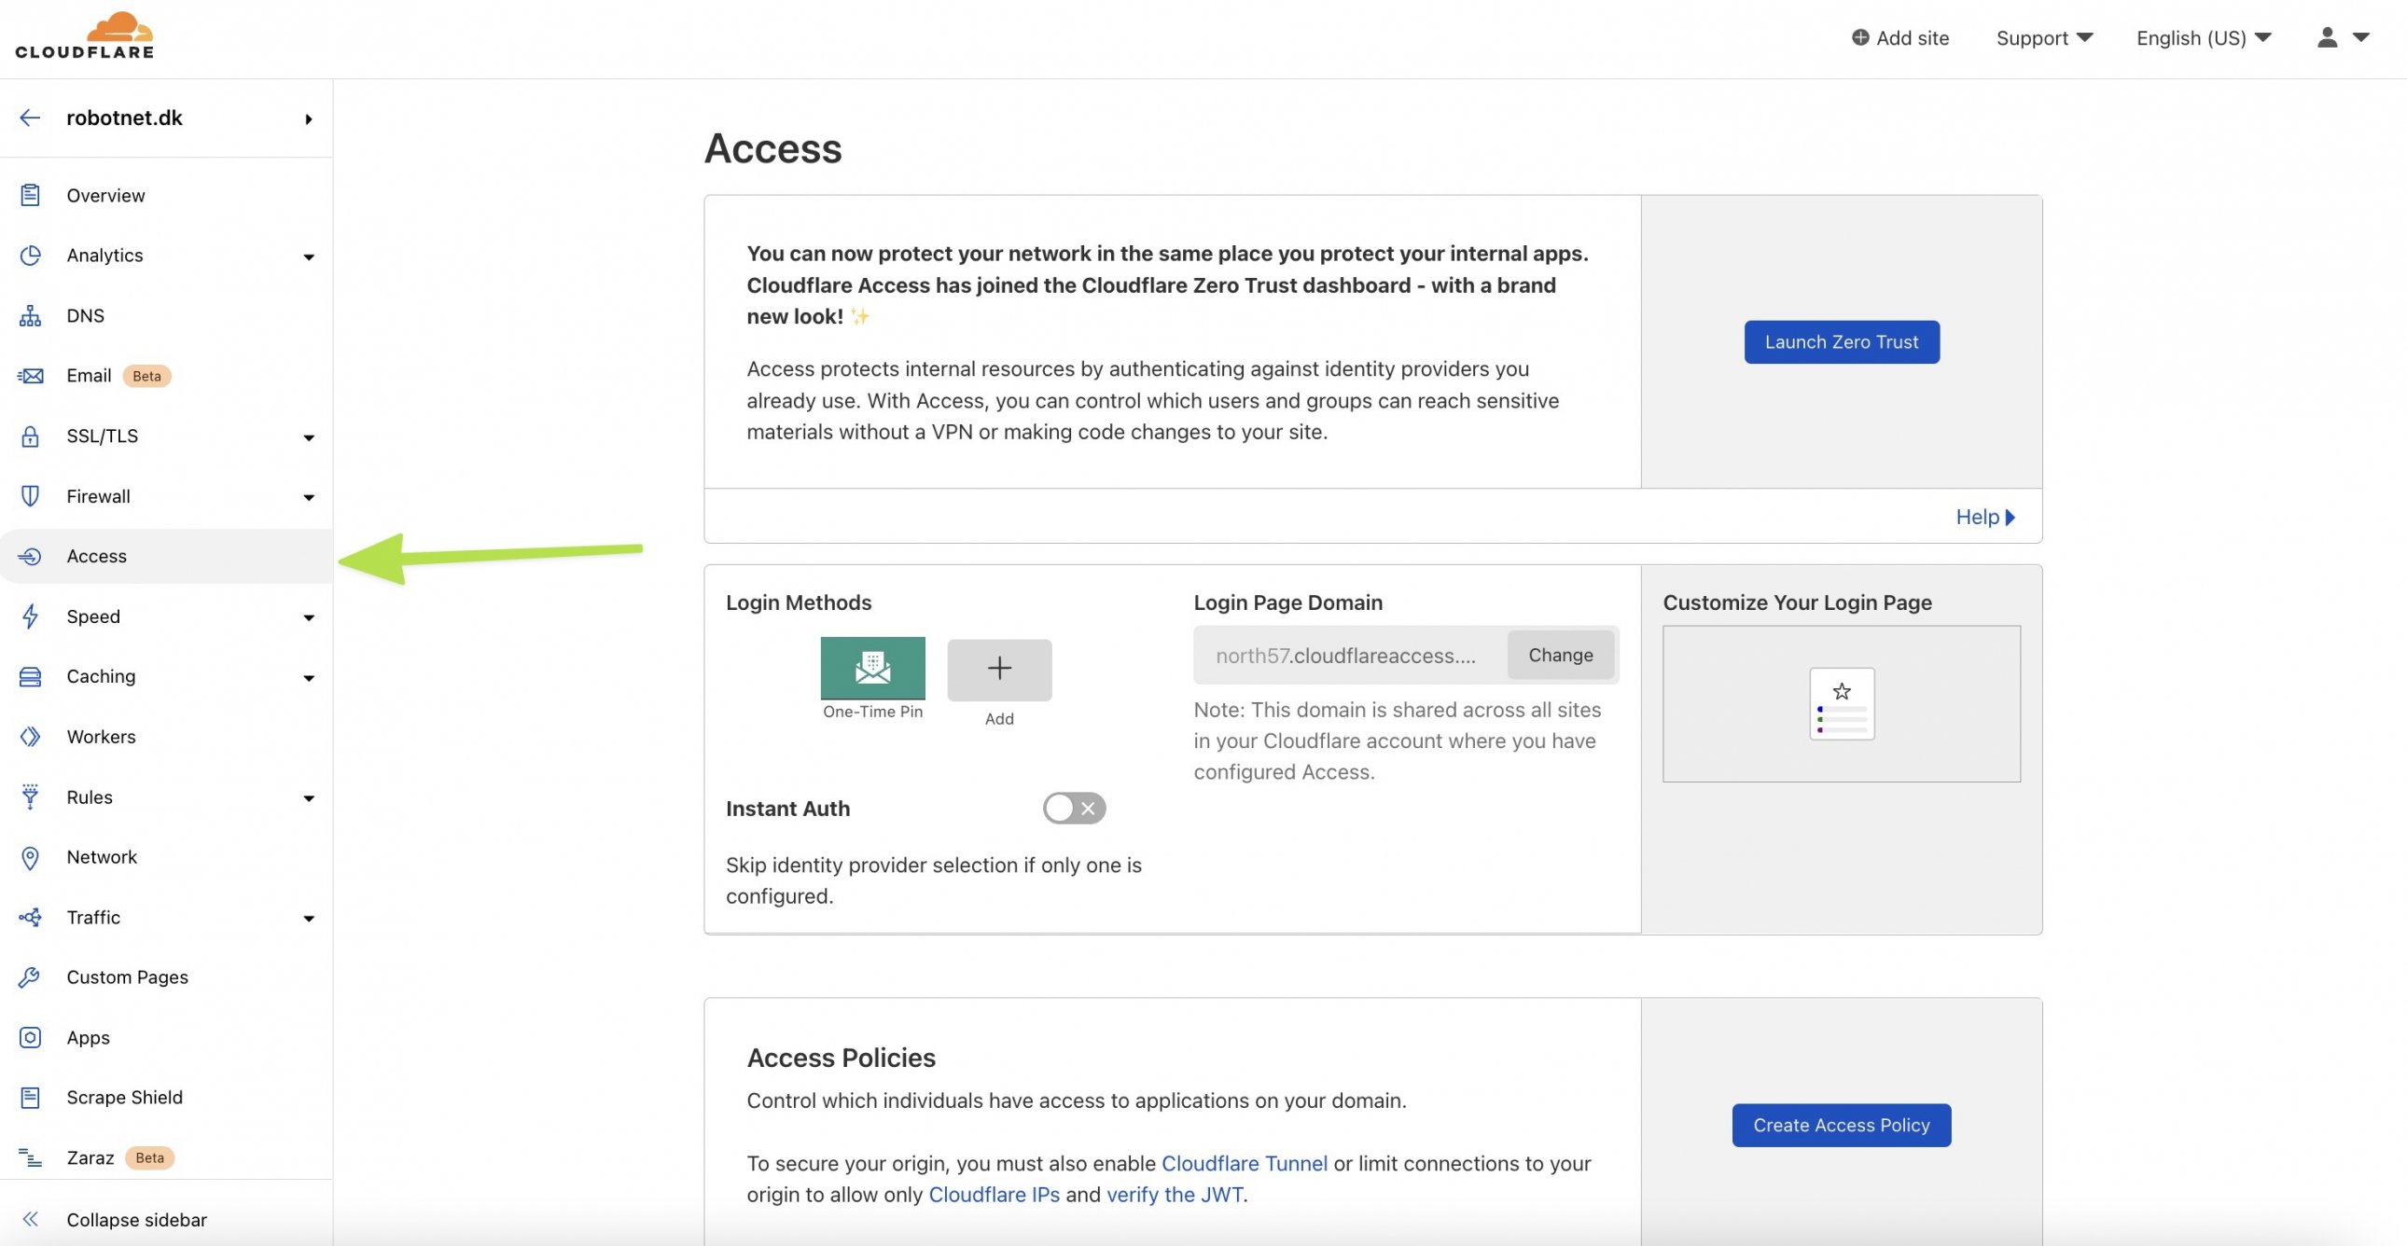Click the Beta badge next to Zaraz

(149, 1158)
